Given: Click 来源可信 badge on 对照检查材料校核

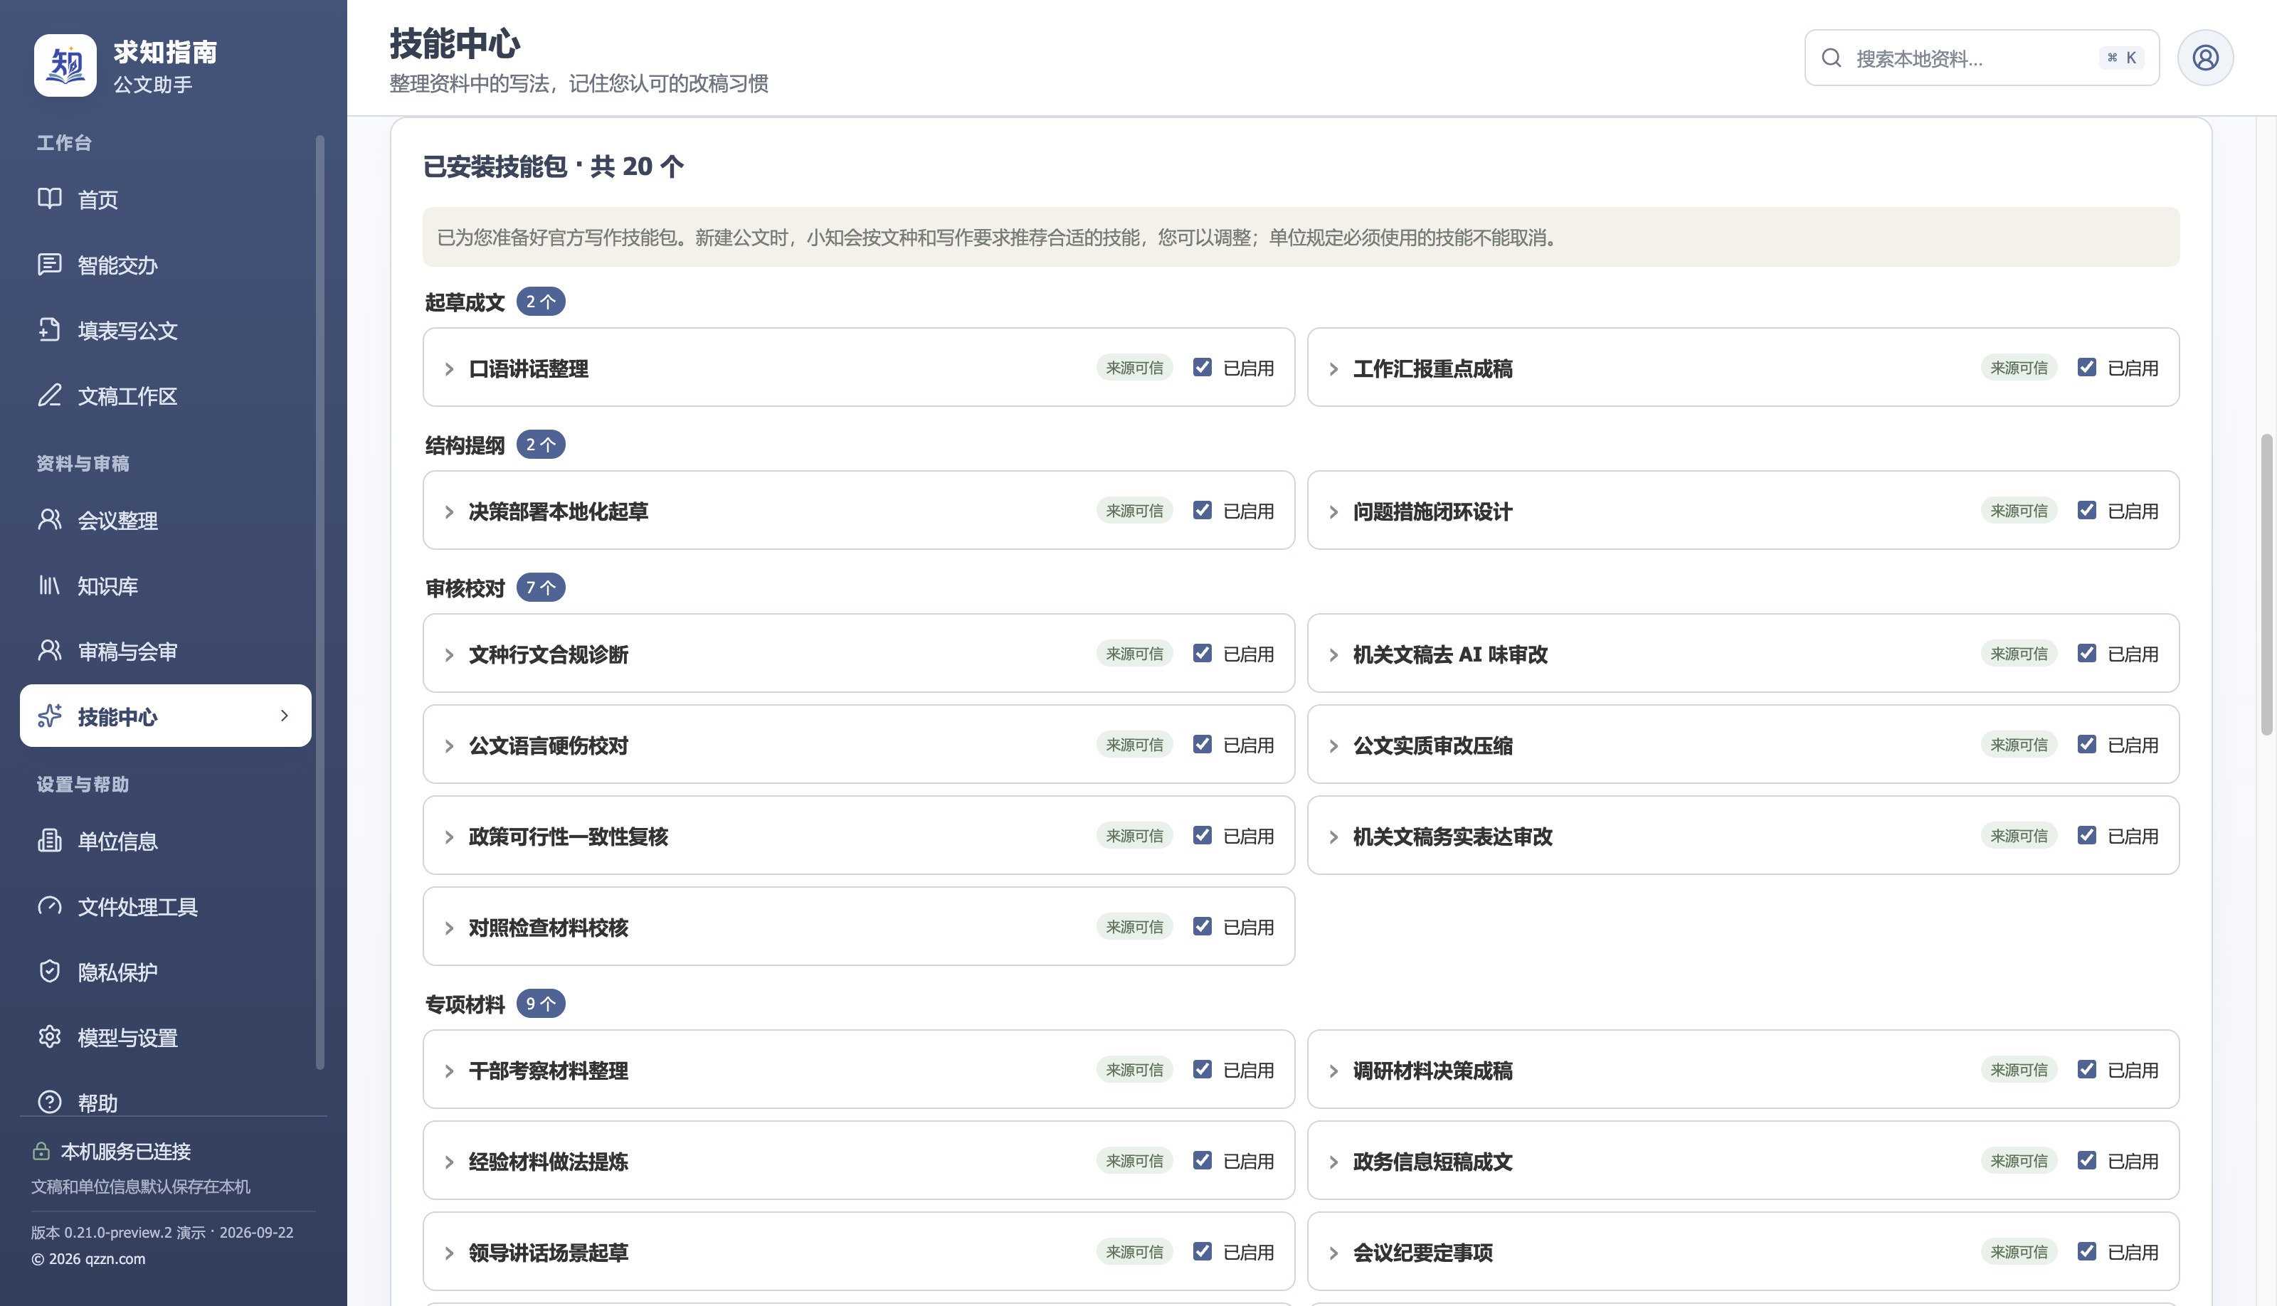Looking at the screenshot, I should pyautogui.click(x=1134, y=927).
